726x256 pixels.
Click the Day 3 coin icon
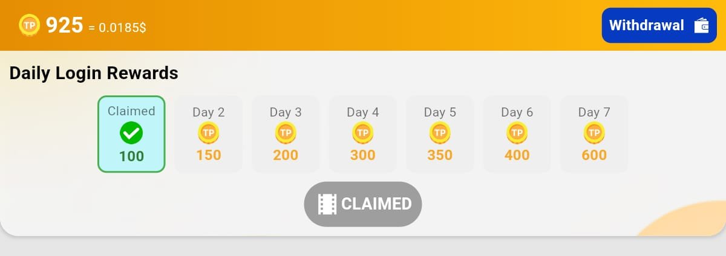click(x=286, y=132)
